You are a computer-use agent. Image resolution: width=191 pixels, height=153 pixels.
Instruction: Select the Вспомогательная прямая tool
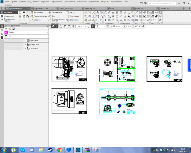coord(56,20)
